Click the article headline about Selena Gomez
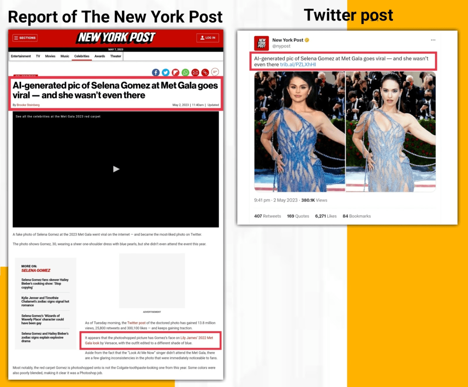468x387 pixels. coord(115,90)
